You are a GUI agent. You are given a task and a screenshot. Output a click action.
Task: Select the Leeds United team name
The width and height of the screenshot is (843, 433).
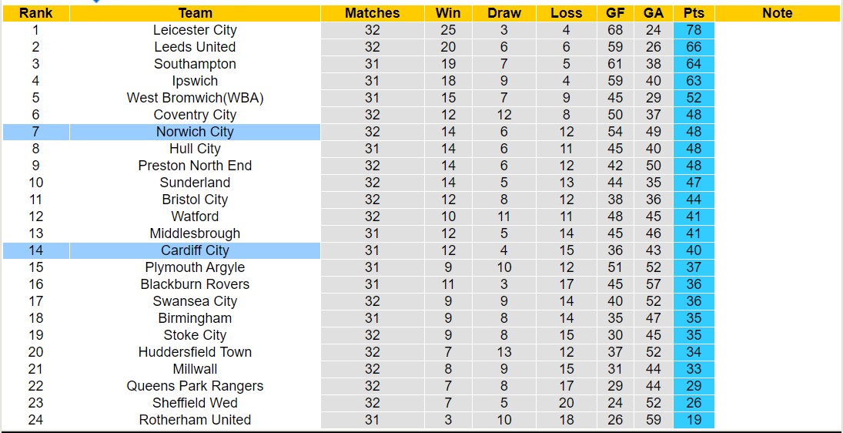tap(195, 47)
